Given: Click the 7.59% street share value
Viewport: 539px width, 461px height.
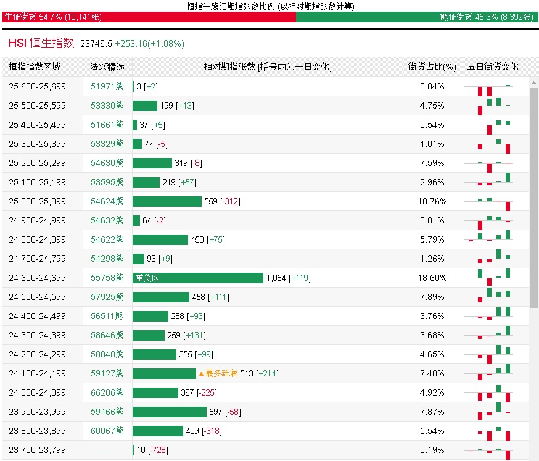Looking at the screenshot, I should coord(432,163).
